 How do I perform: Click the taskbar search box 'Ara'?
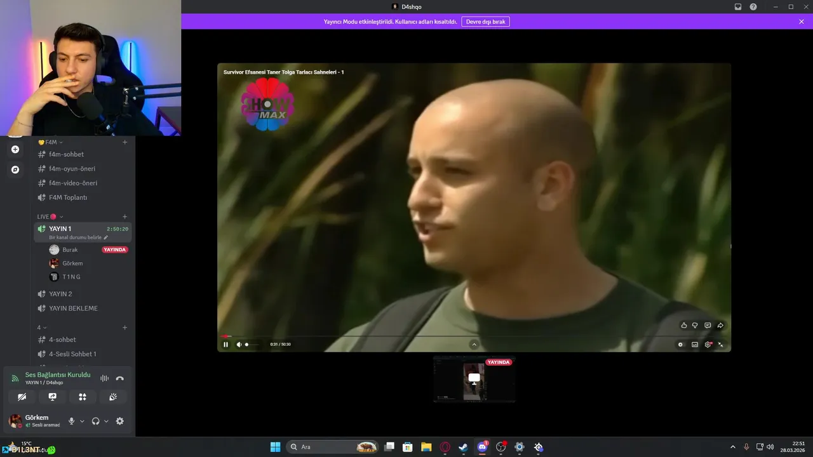pyautogui.click(x=332, y=447)
